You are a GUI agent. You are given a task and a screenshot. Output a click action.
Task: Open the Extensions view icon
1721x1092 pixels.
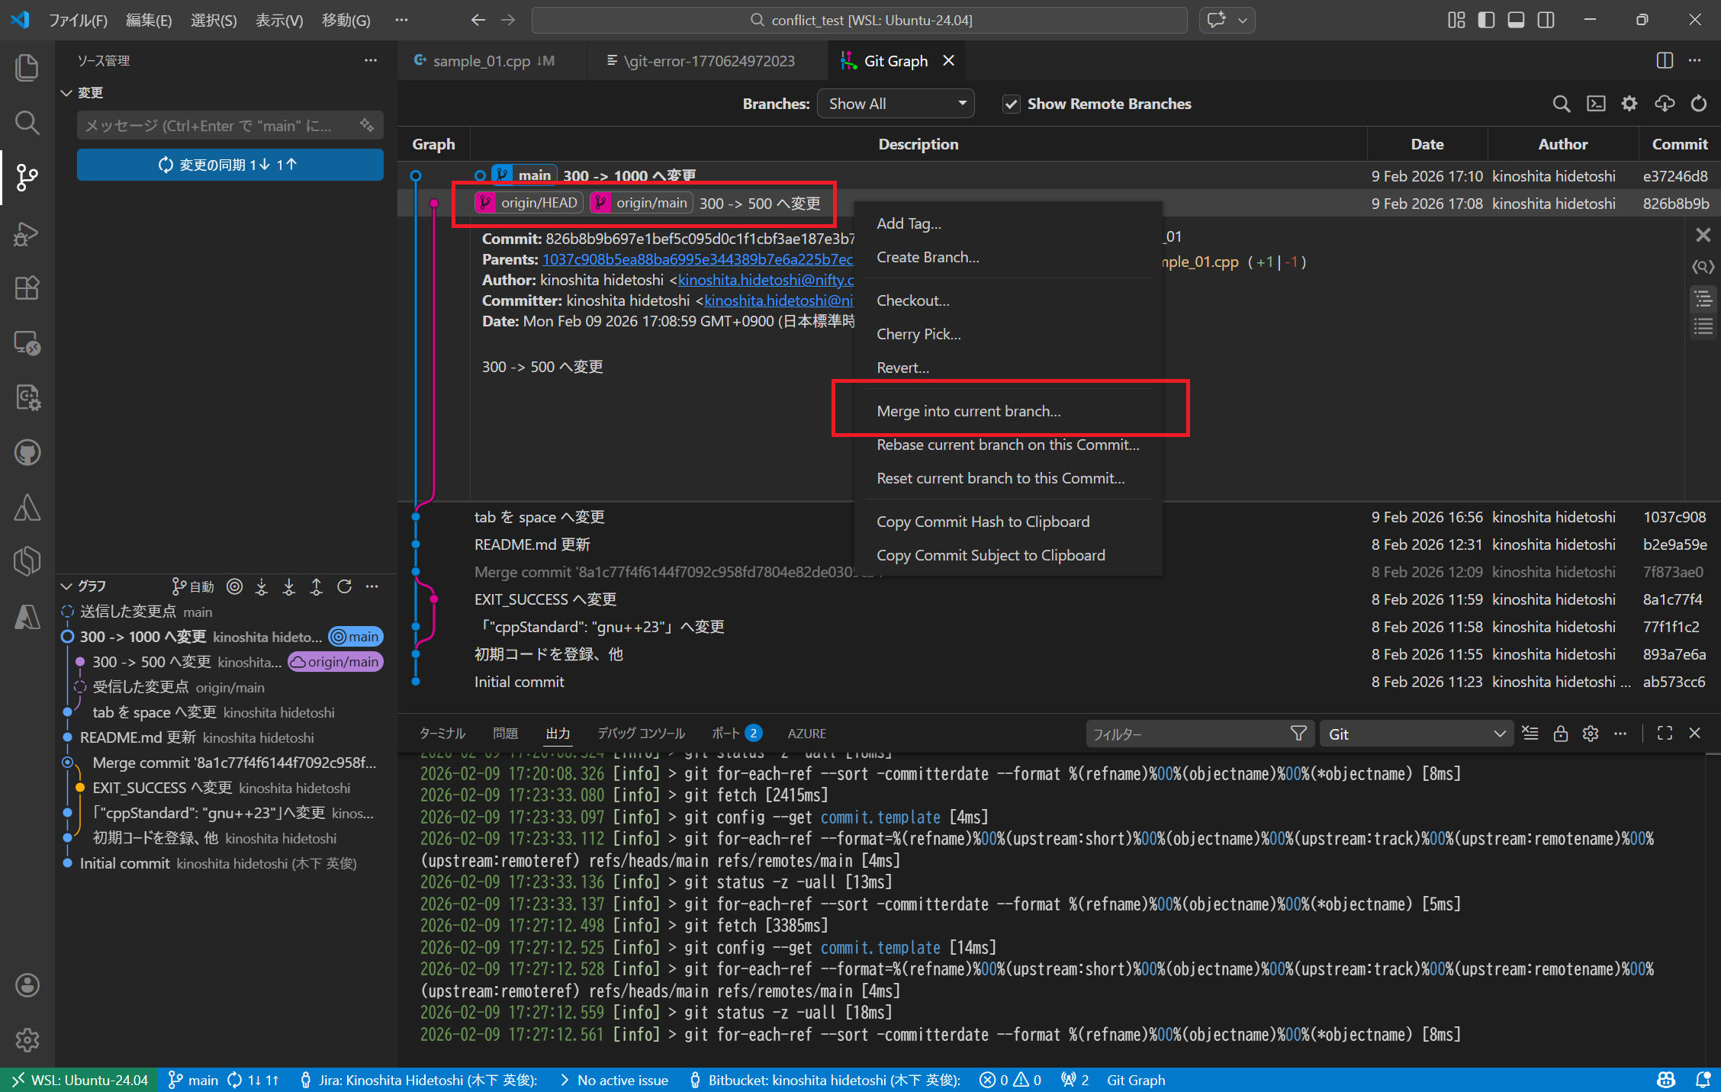coord(27,287)
